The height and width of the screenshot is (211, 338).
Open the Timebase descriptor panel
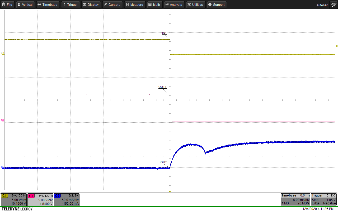point(295,199)
